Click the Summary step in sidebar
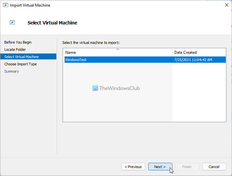 tap(12, 71)
